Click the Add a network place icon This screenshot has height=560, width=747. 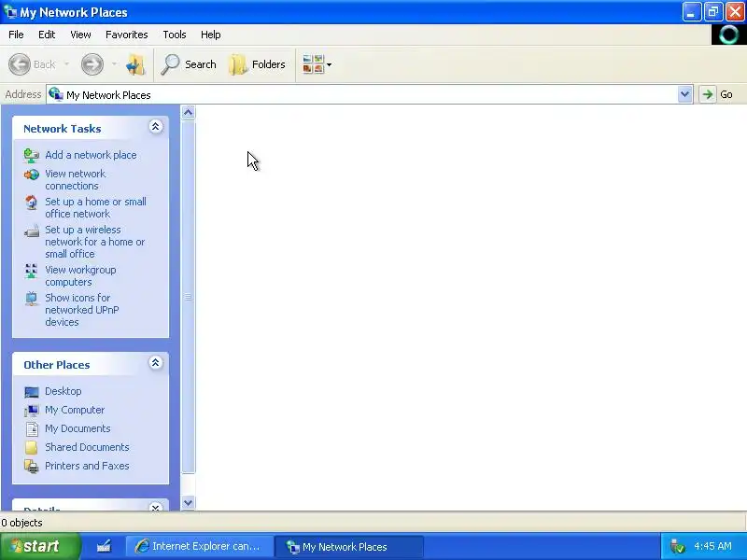click(32, 155)
